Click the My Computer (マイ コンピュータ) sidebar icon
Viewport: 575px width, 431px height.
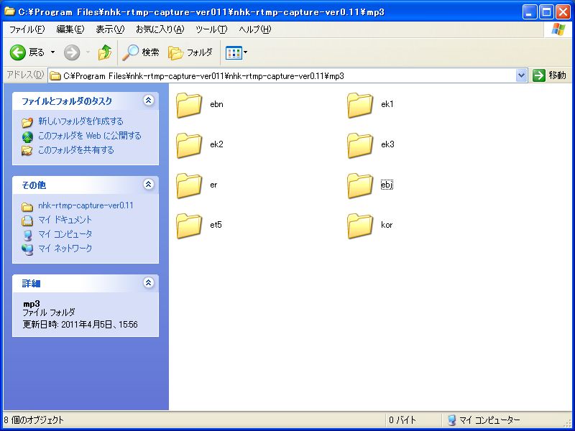pyautogui.click(x=27, y=235)
